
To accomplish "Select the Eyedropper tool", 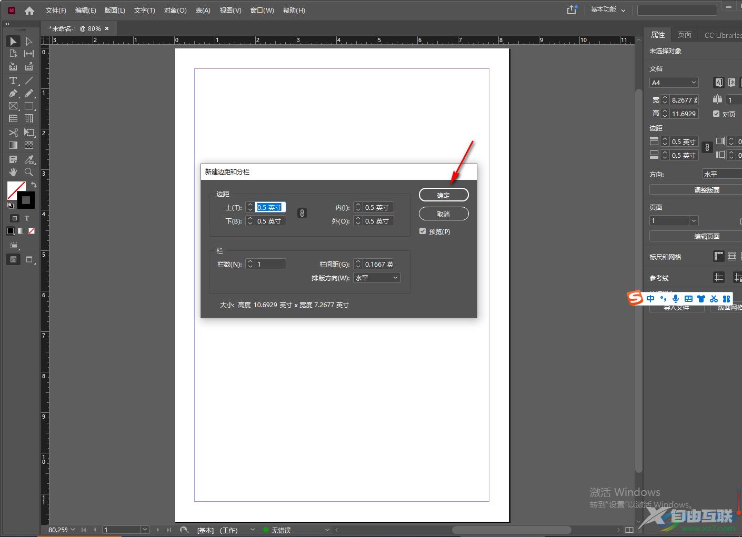I will 29,159.
